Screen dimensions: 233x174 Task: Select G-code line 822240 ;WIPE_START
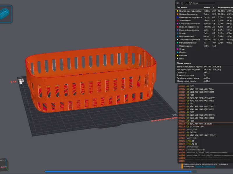[x=206, y=130]
